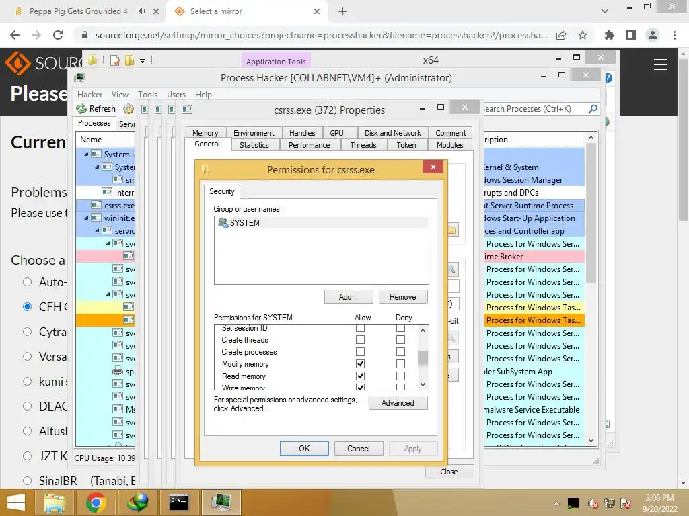
Task: Click Close in csrss.exe Properties window
Action: tap(449, 472)
